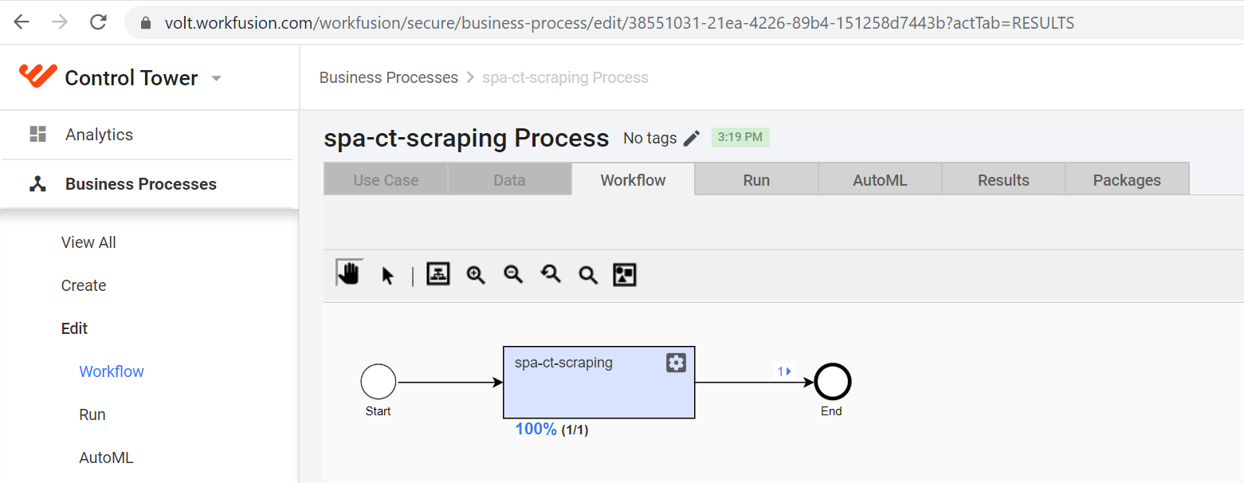Open the AutoML tab
The width and height of the screenshot is (1244, 483).
pos(880,179)
